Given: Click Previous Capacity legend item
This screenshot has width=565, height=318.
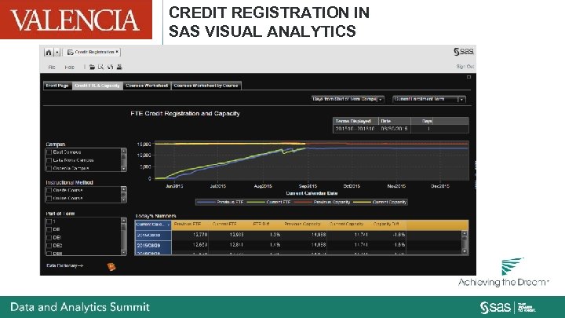Looking at the screenshot, I should pyautogui.click(x=323, y=202).
